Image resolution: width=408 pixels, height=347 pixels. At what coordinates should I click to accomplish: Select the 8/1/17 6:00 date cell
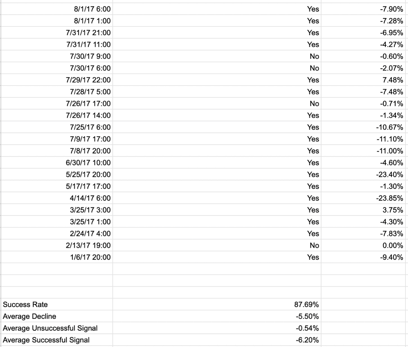click(x=57, y=9)
